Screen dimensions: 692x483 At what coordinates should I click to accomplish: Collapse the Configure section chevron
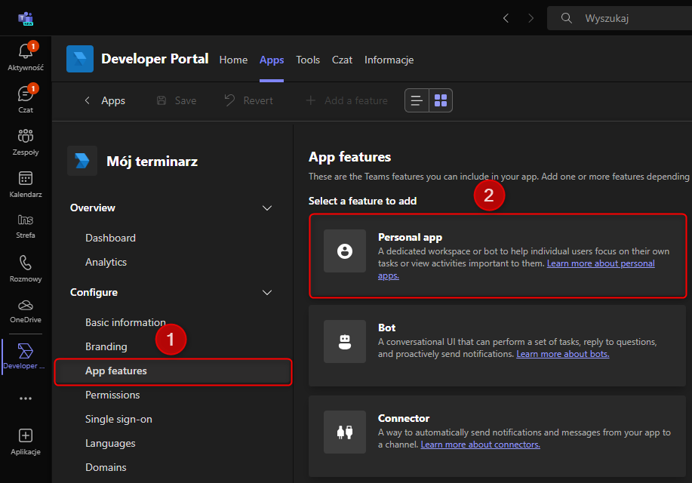click(x=266, y=293)
